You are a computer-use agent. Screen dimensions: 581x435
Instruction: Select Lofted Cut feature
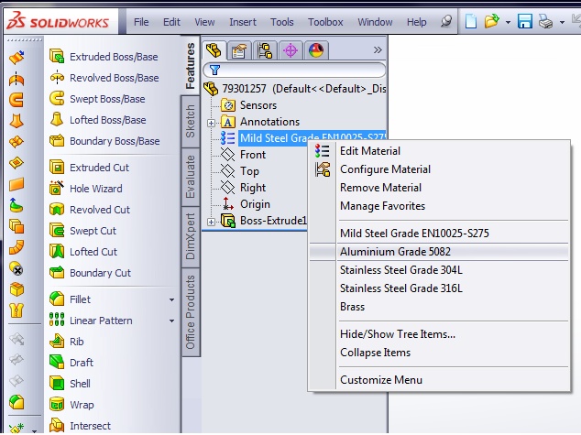[83, 252]
